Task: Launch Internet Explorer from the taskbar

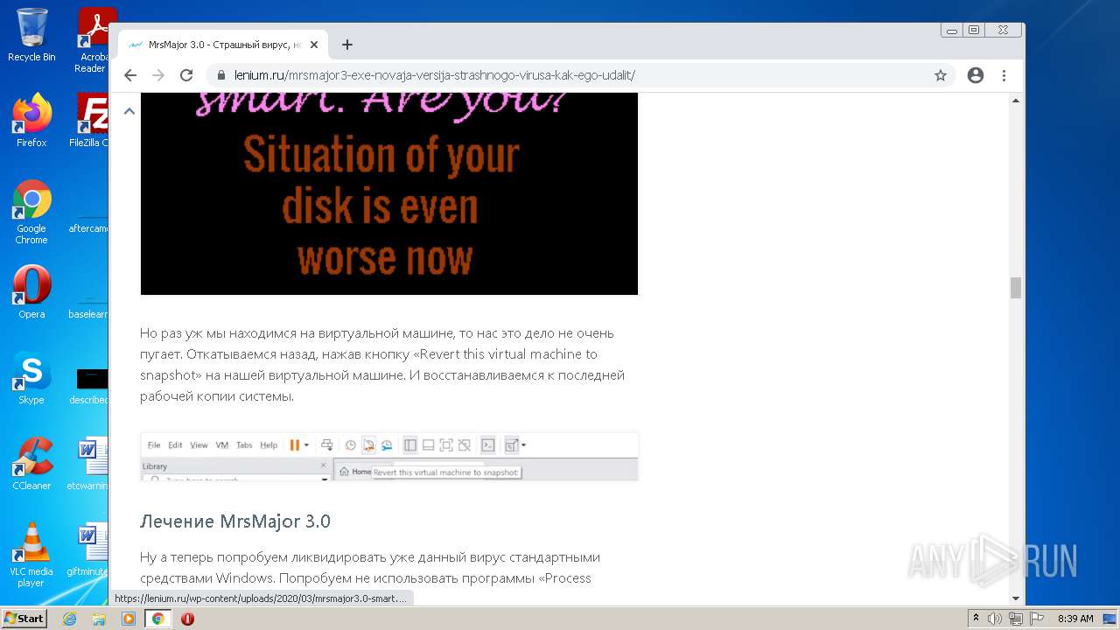Action: click(x=70, y=619)
